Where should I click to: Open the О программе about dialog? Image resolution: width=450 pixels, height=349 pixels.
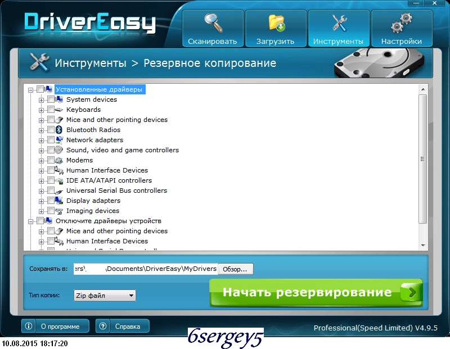pyautogui.click(x=55, y=326)
